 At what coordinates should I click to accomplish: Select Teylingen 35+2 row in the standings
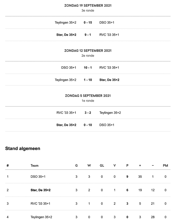[x=88, y=217]
